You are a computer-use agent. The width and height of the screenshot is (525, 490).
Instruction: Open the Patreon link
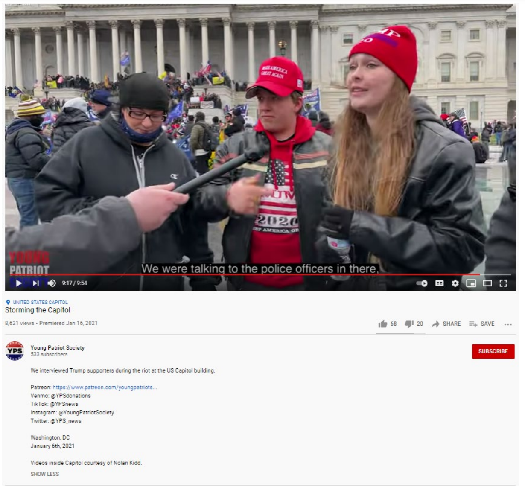click(x=105, y=388)
